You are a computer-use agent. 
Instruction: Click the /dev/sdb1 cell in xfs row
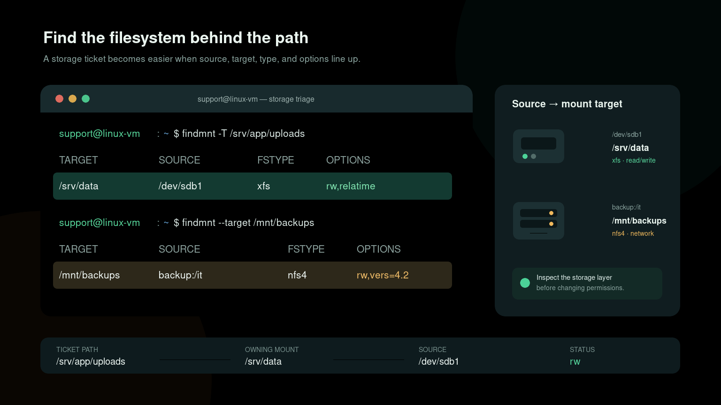pyautogui.click(x=180, y=186)
